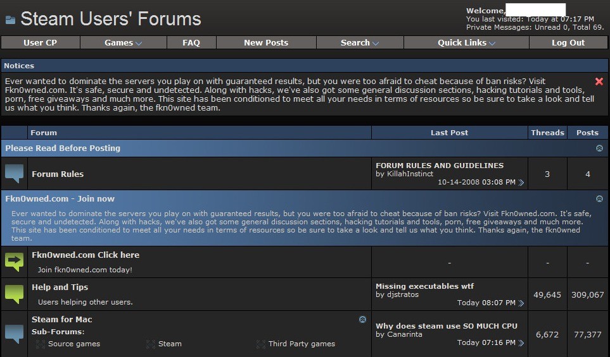Click the Last Post column header

click(449, 133)
